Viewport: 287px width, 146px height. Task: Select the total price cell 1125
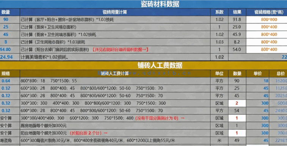[278, 89]
